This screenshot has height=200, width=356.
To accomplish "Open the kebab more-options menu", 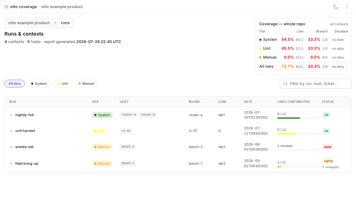I will [347, 7].
